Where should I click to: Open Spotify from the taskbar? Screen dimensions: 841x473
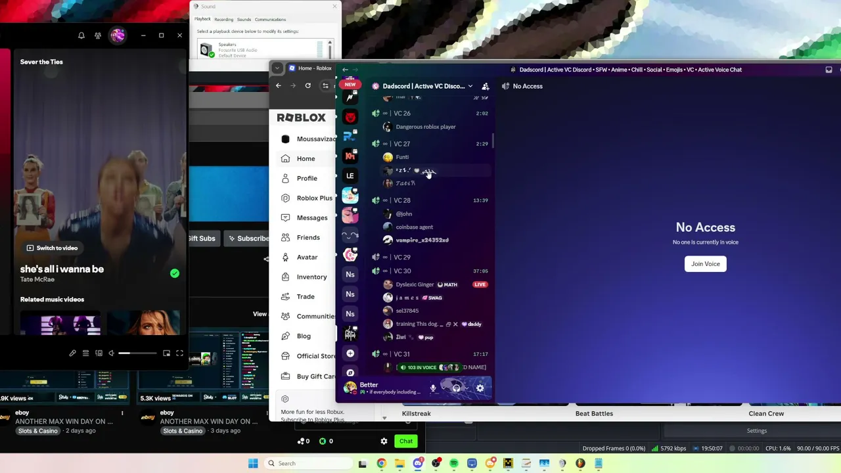tap(454, 464)
